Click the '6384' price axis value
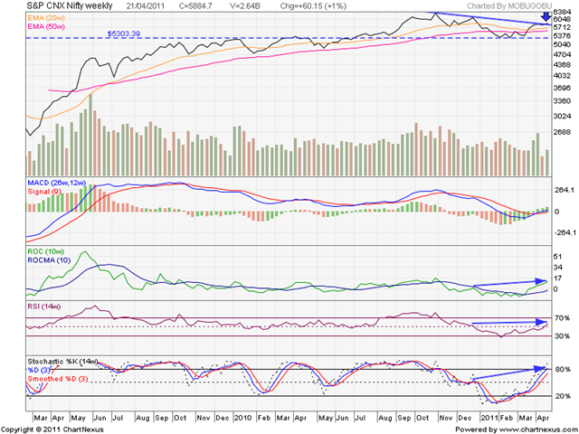 pos(562,13)
